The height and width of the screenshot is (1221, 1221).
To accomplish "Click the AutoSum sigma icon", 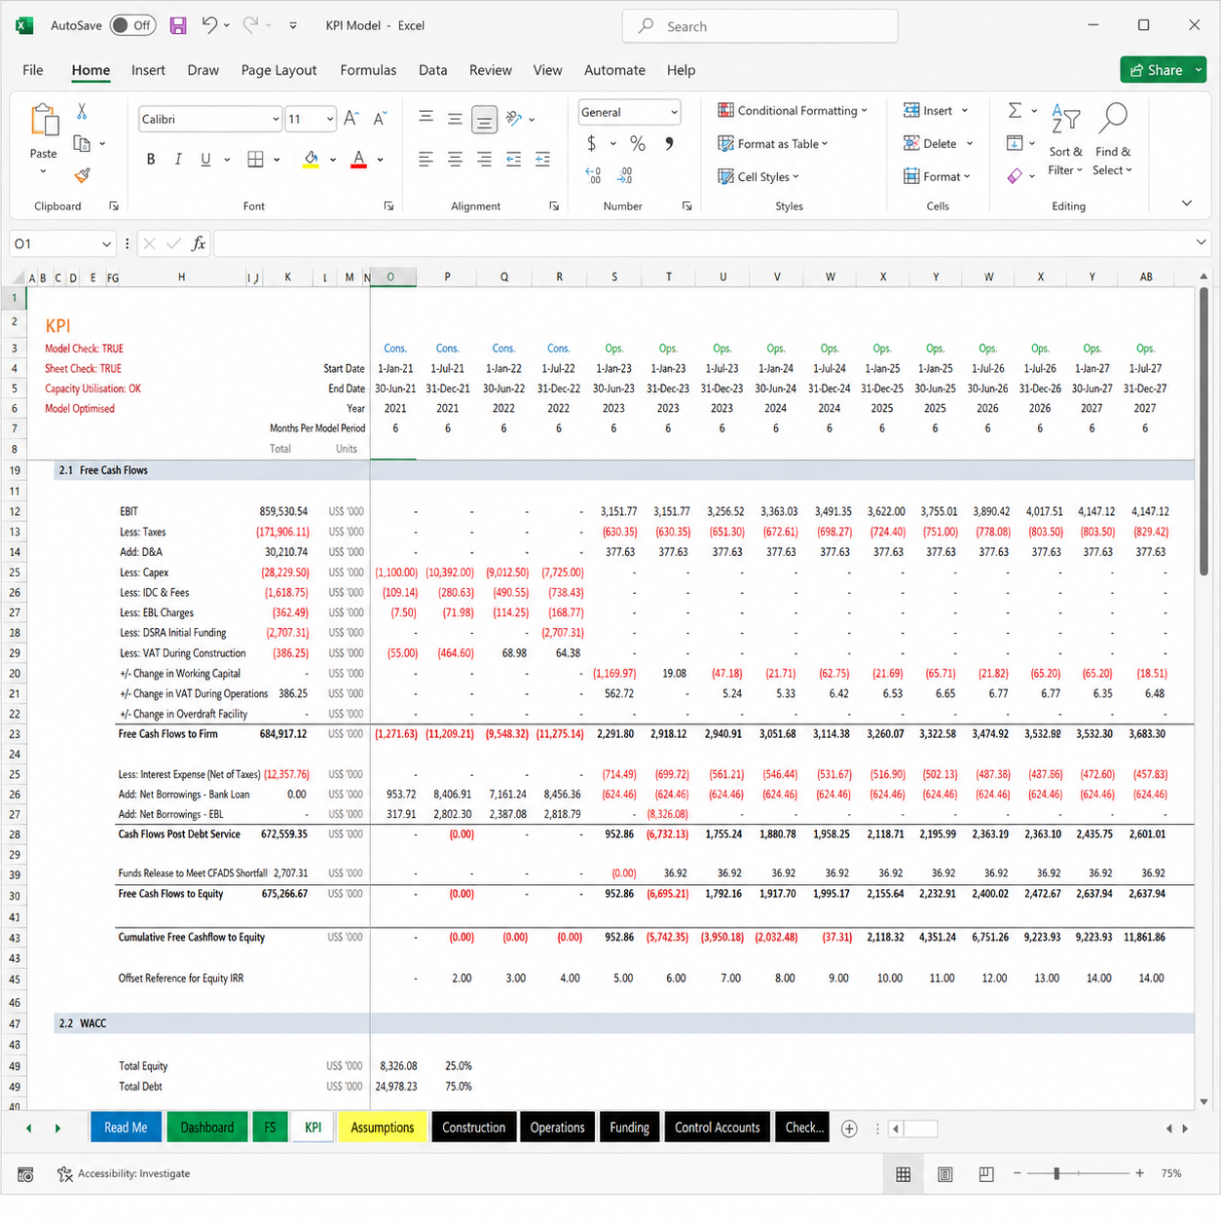I will click(x=1015, y=110).
